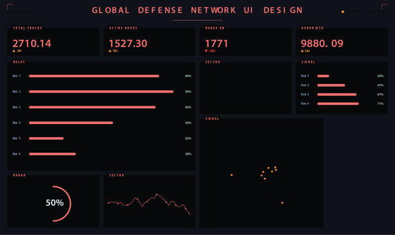Select the 1771 Range value
The image size is (395, 235).
216,44
